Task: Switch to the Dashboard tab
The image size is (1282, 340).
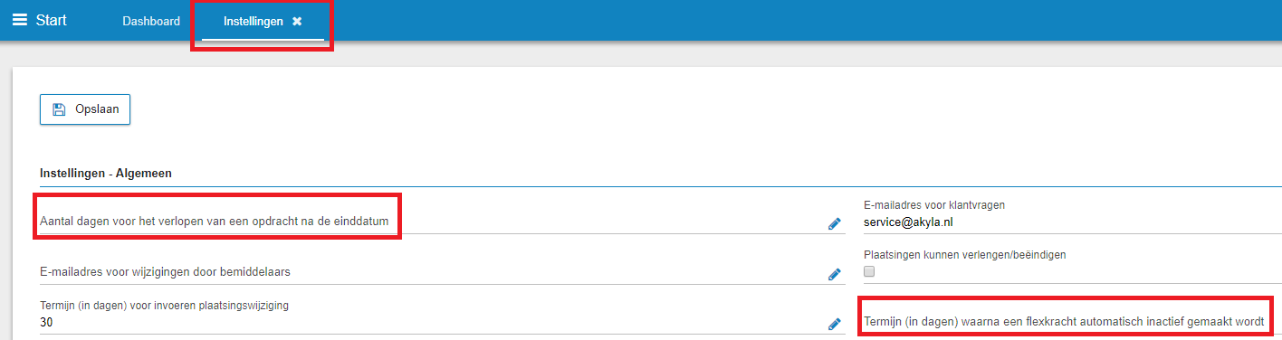Action: 151,21
